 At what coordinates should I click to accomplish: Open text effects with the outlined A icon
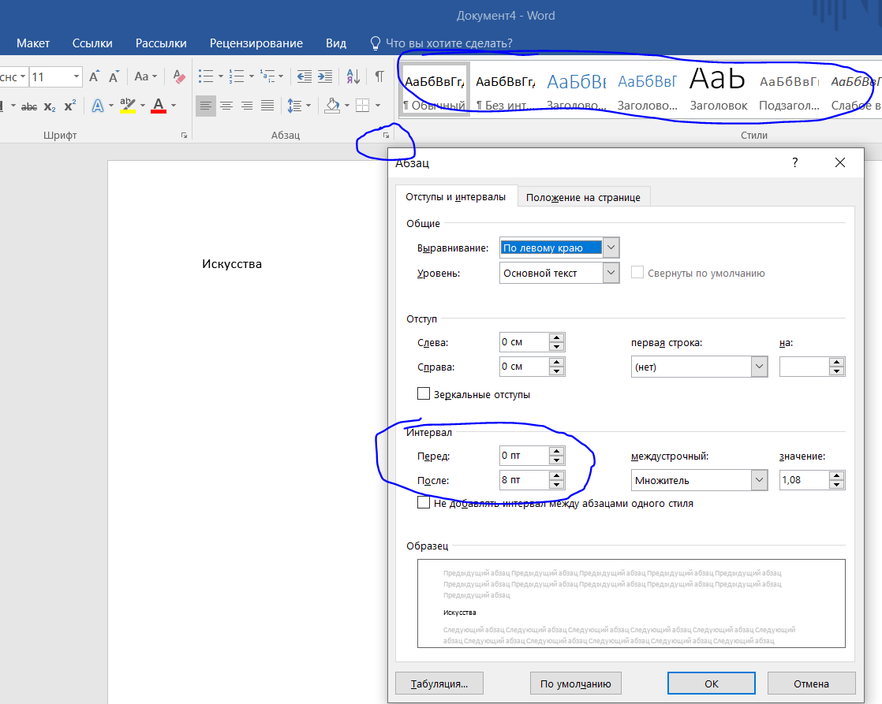[98, 106]
